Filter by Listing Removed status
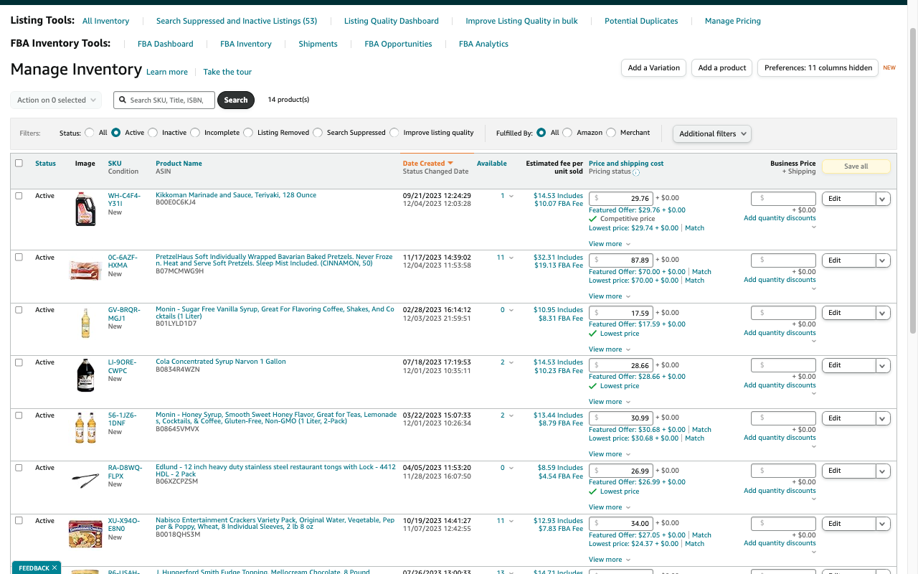918x574 pixels. pyautogui.click(x=248, y=133)
